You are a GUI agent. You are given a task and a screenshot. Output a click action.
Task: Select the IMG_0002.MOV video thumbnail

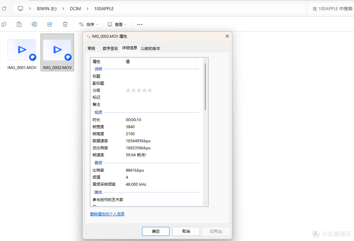point(57,50)
